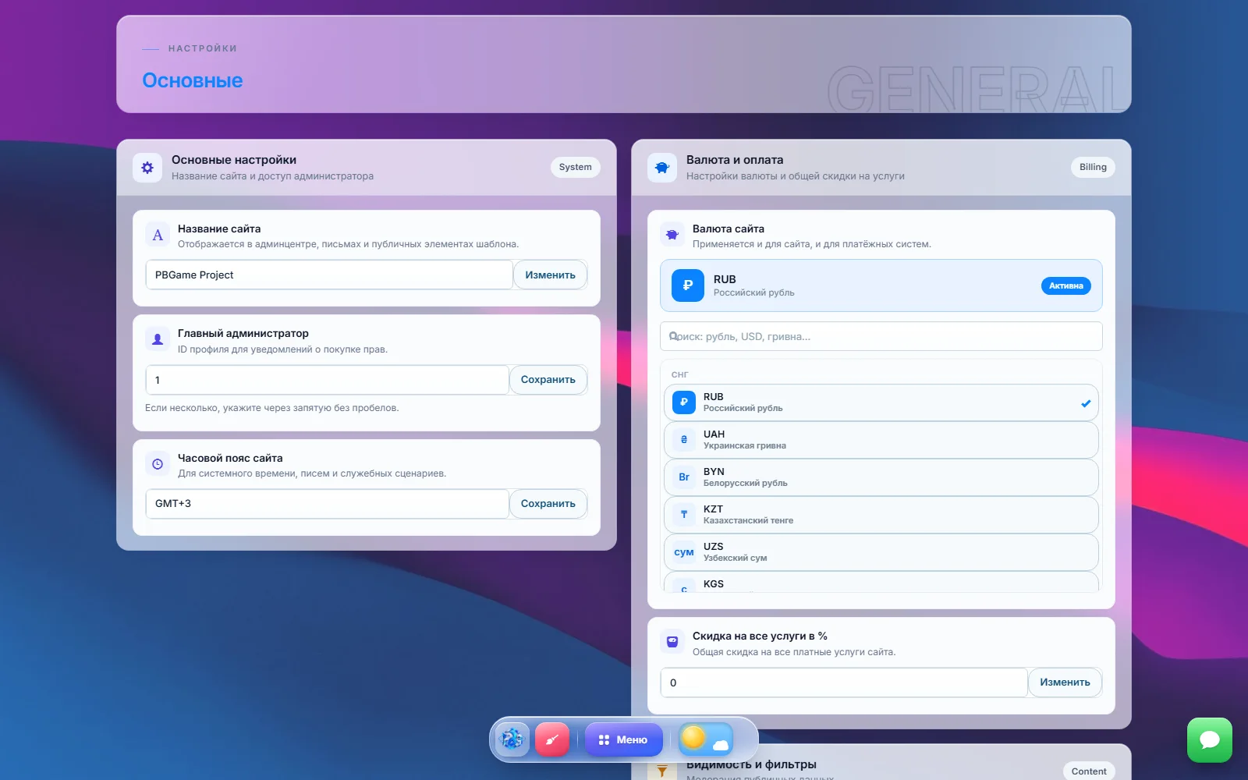Select KZT Казахстанский тенге currency

point(881,515)
